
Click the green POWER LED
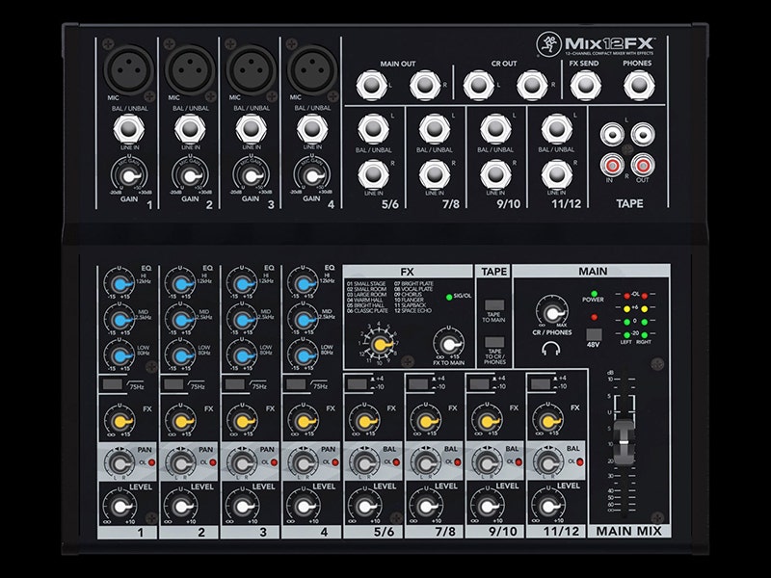(594, 293)
